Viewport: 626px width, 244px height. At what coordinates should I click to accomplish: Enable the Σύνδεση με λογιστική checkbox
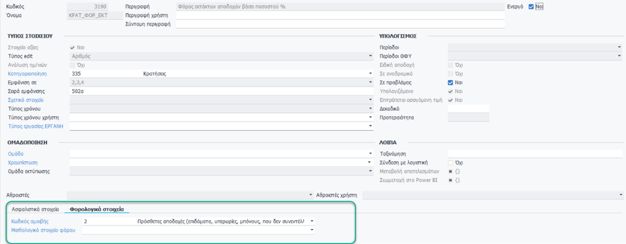point(451,163)
